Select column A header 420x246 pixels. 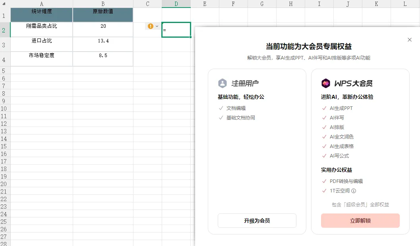(x=41, y=4)
